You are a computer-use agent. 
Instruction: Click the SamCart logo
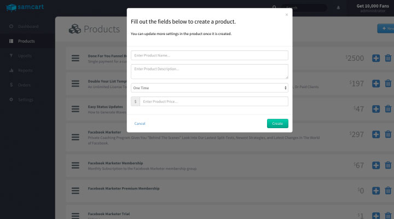[25, 7]
